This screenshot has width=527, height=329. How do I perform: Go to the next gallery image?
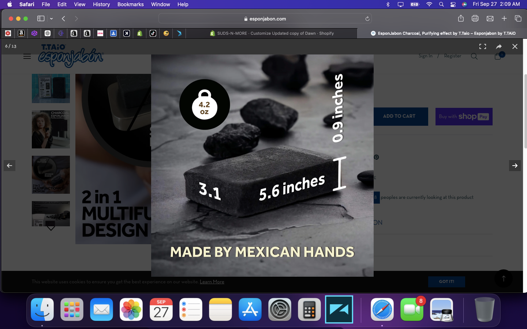pyautogui.click(x=515, y=166)
